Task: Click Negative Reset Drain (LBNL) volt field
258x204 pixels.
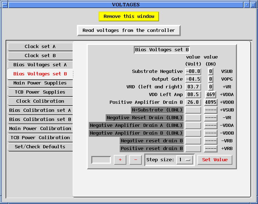Action: pos(193,118)
